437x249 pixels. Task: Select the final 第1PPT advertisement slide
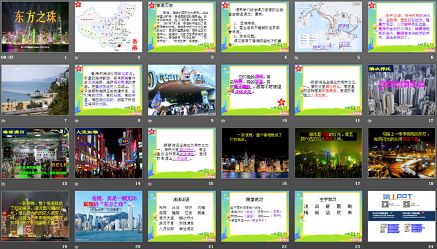pyautogui.click(x=402, y=216)
